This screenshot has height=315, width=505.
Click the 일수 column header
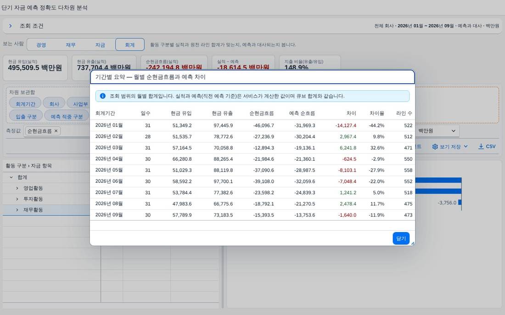tap(146, 114)
